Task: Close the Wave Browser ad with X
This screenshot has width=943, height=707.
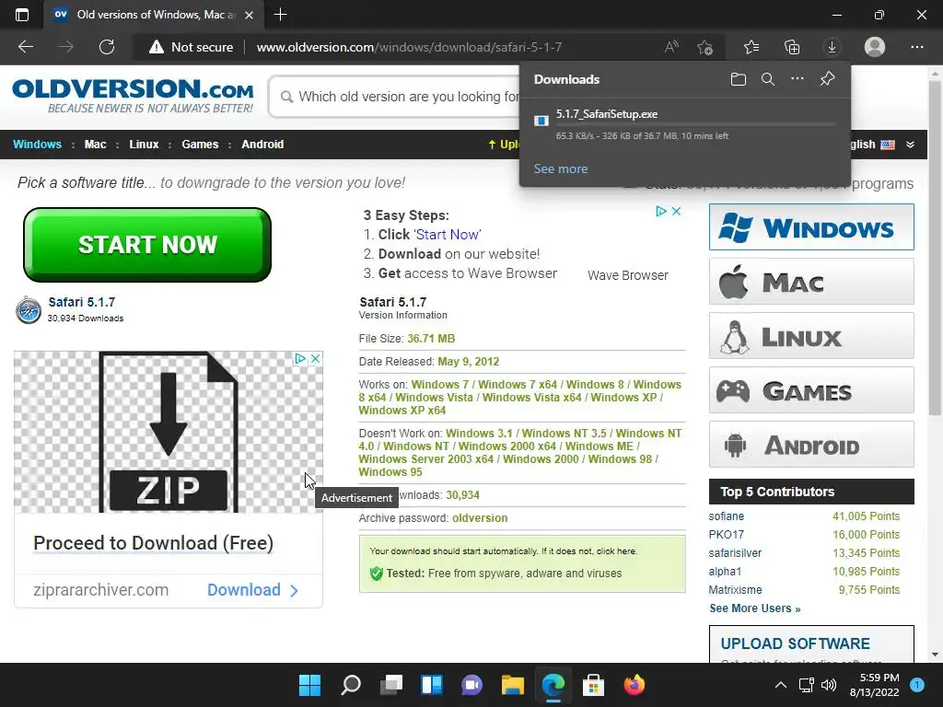Action: coord(677,211)
